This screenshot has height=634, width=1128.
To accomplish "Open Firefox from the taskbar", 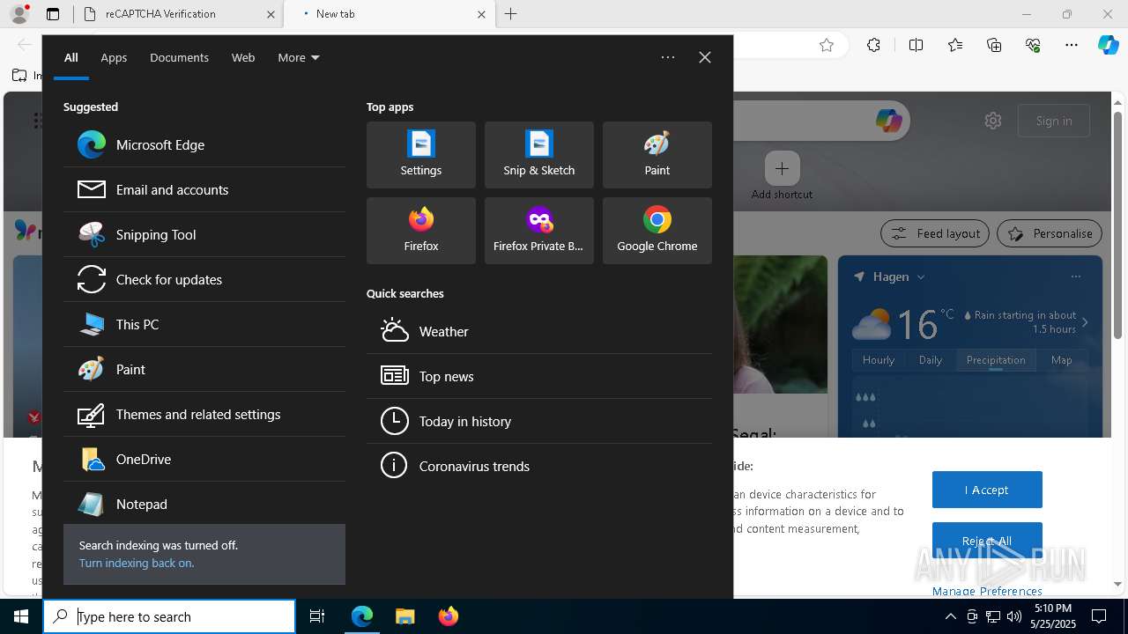I will [x=448, y=616].
